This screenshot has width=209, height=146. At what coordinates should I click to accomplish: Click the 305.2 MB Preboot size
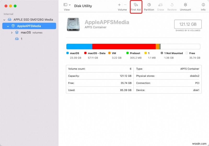click(136, 58)
